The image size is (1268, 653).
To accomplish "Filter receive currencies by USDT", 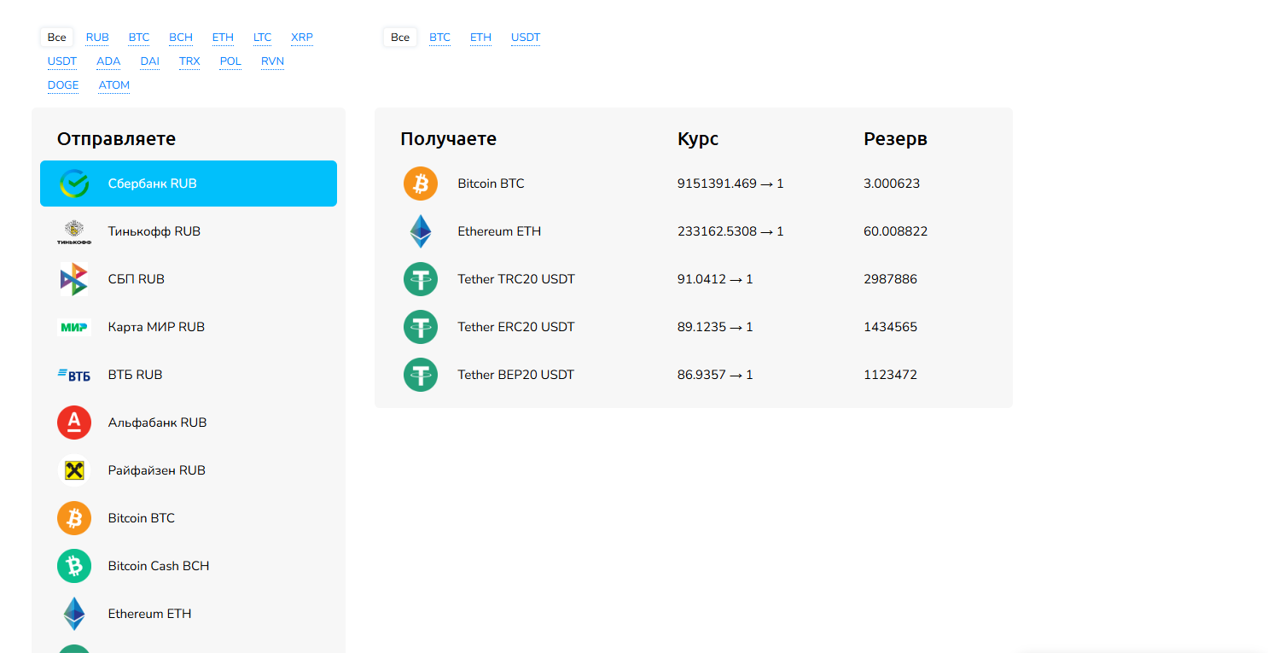I will click(526, 38).
